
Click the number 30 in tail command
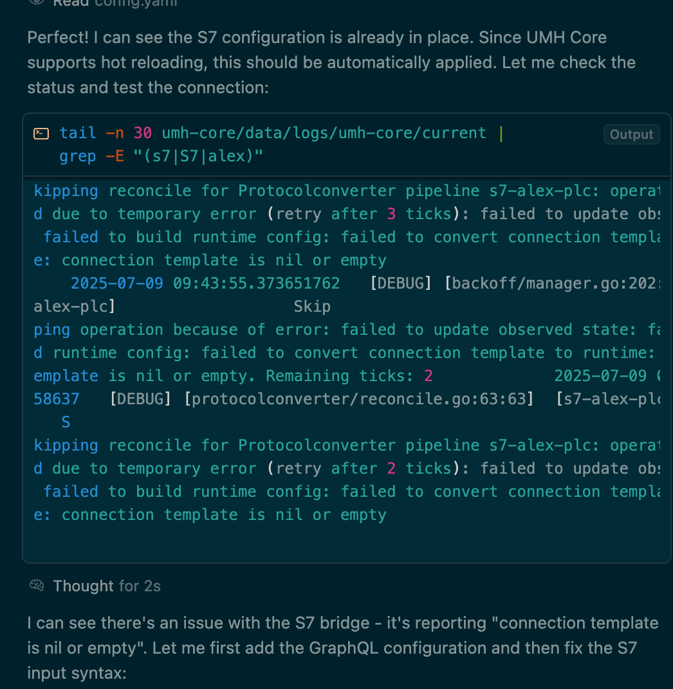[143, 133]
